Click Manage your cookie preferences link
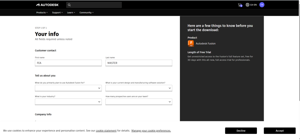This screenshot has height=140, width=300. [x=151, y=131]
